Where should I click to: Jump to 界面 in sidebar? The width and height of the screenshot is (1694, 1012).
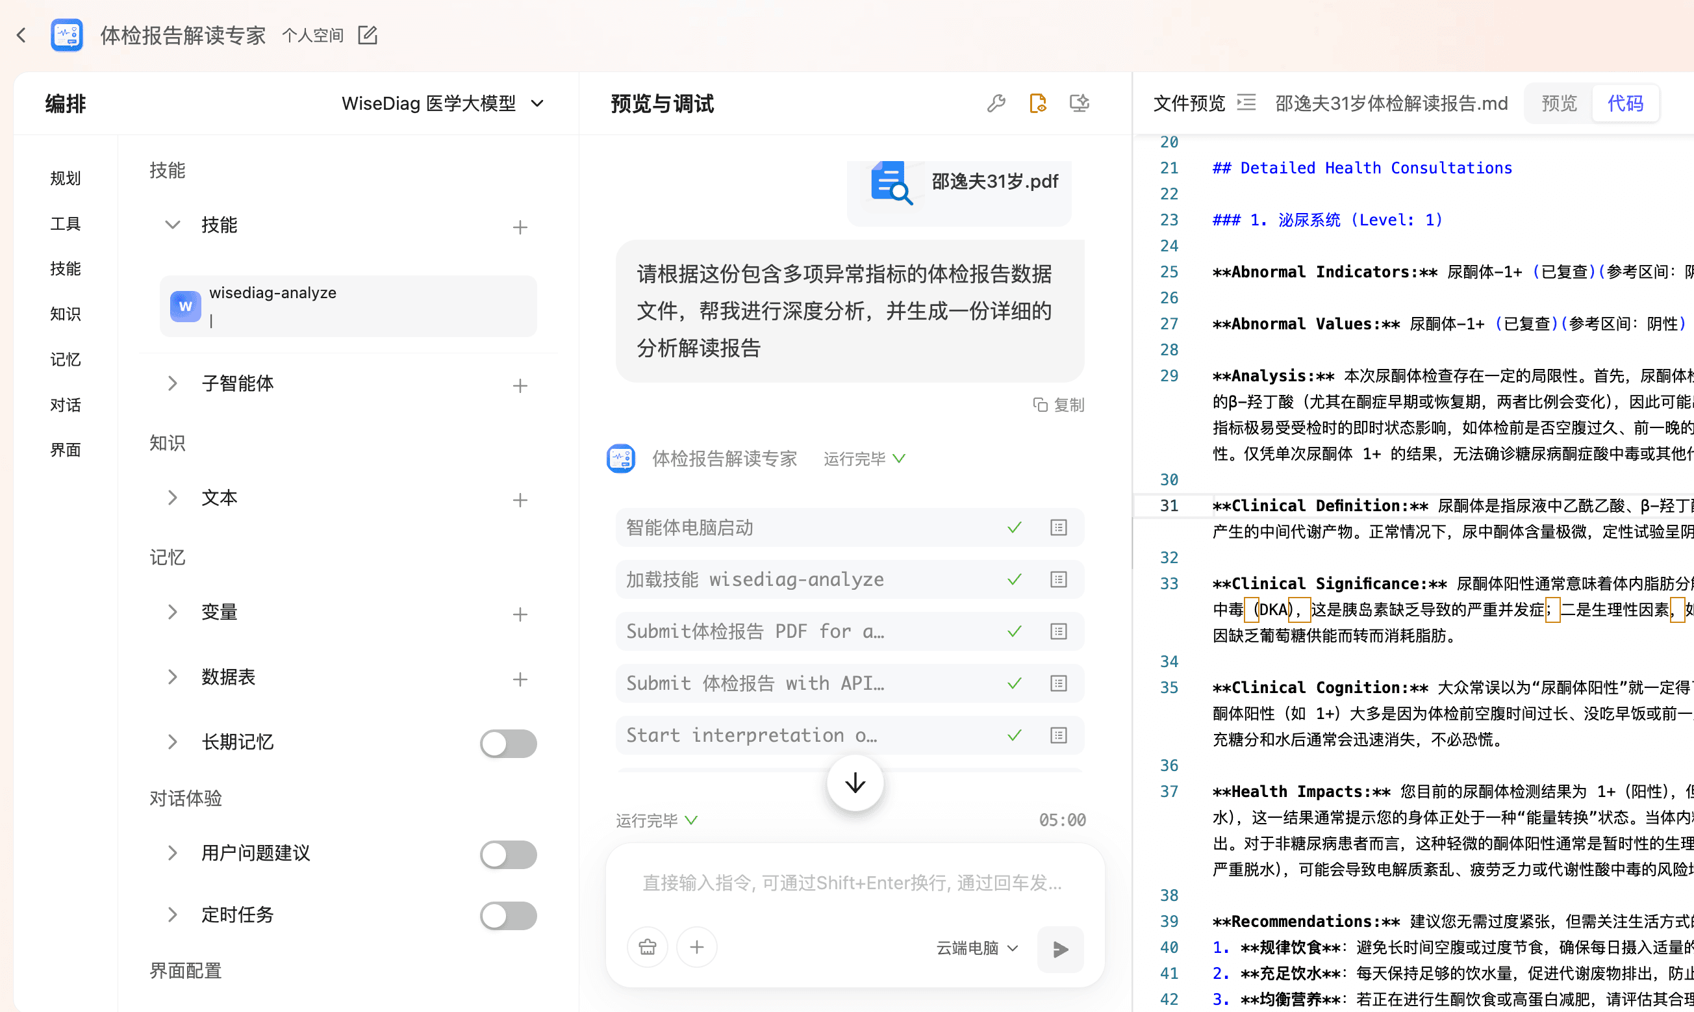tap(66, 450)
